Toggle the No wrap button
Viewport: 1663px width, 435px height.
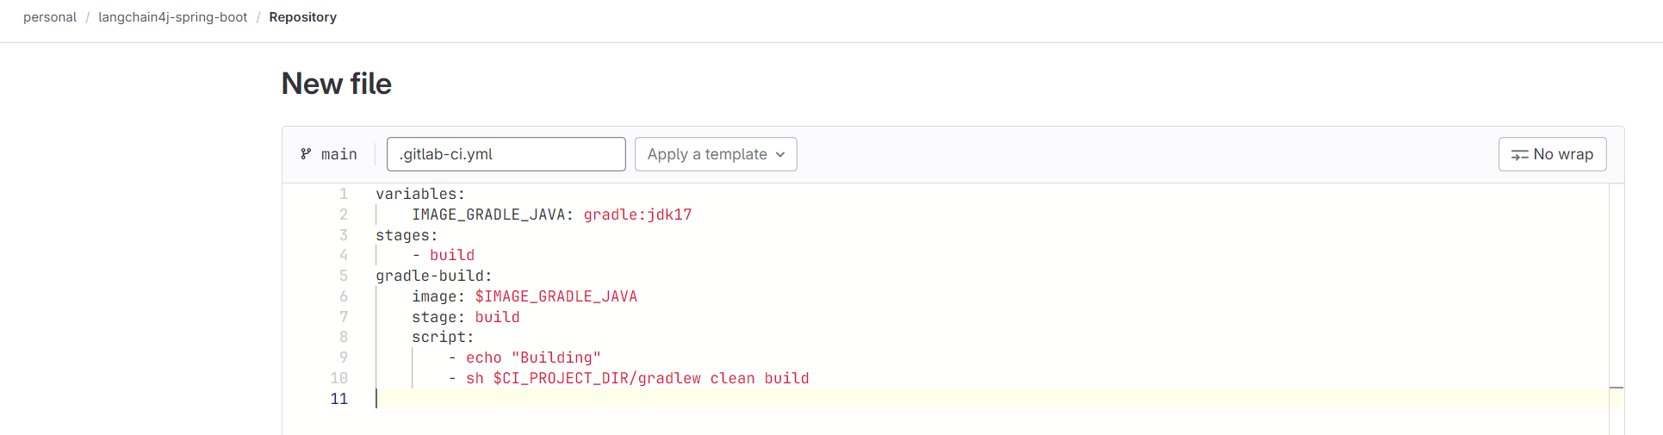point(1552,154)
